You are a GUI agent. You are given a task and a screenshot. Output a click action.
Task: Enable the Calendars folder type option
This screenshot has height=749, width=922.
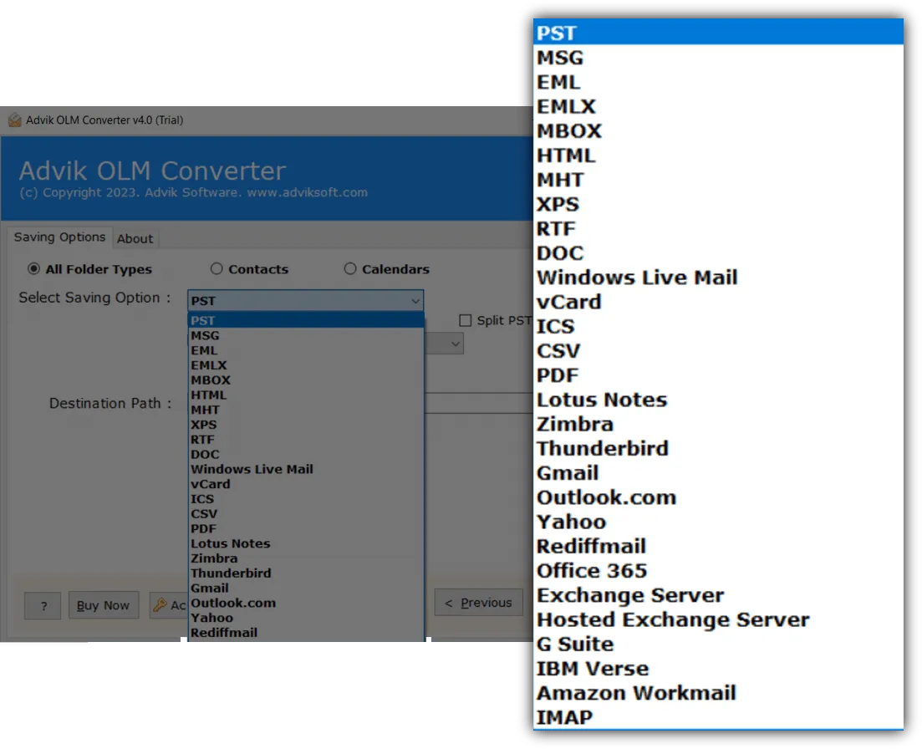[x=350, y=269]
